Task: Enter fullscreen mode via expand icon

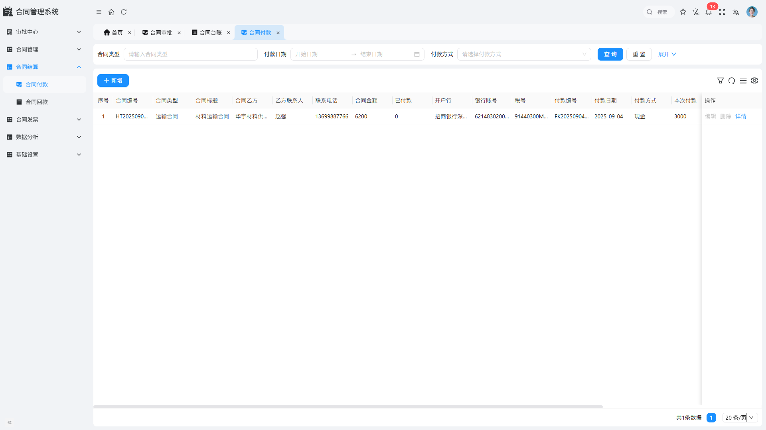Action: tap(722, 12)
